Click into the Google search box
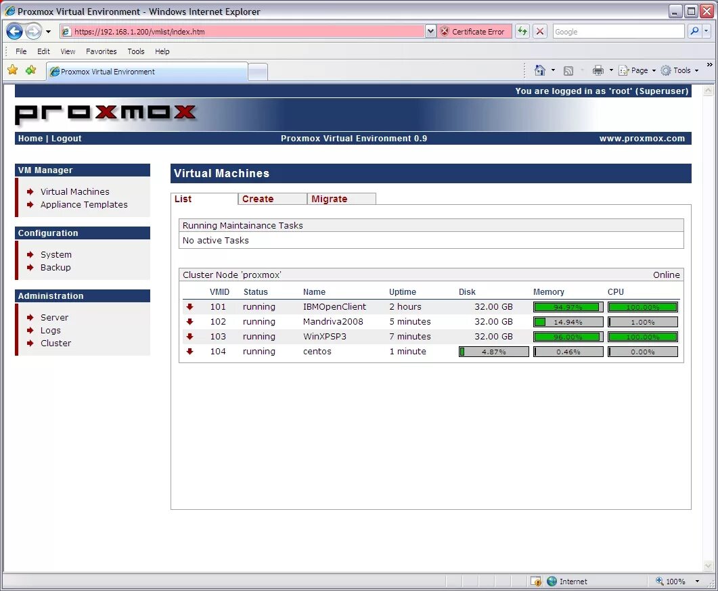Viewport: 718px width, 591px height. [x=618, y=32]
